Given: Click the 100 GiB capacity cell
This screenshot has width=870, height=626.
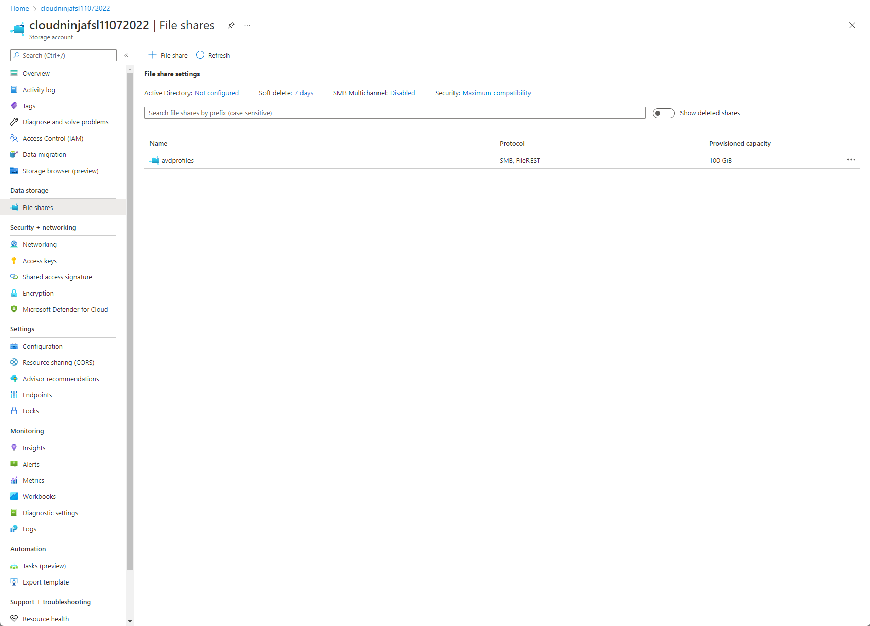Looking at the screenshot, I should [x=721, y=161].
